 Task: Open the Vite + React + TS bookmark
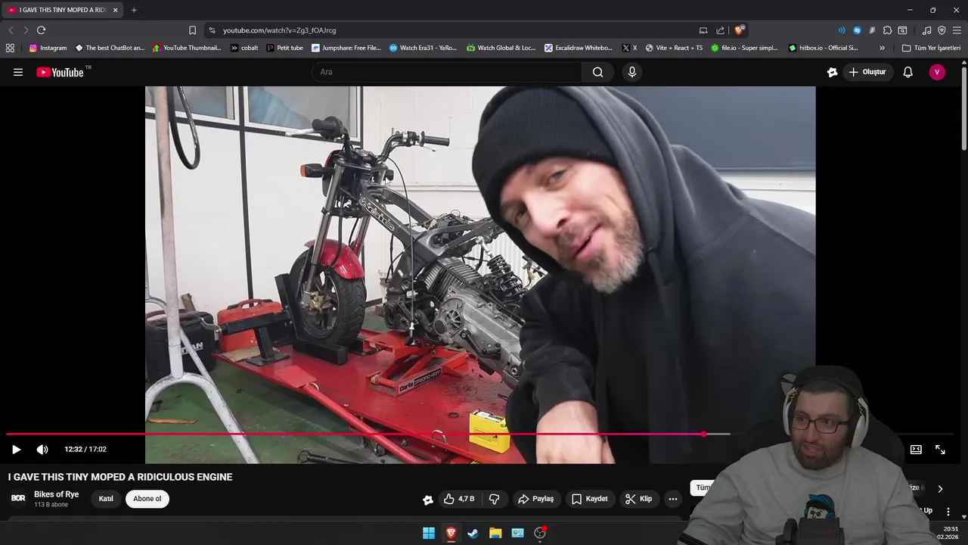click(674, 48)
